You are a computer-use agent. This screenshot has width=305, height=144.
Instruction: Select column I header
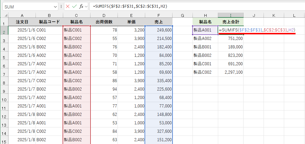click(x=231, y=15)
